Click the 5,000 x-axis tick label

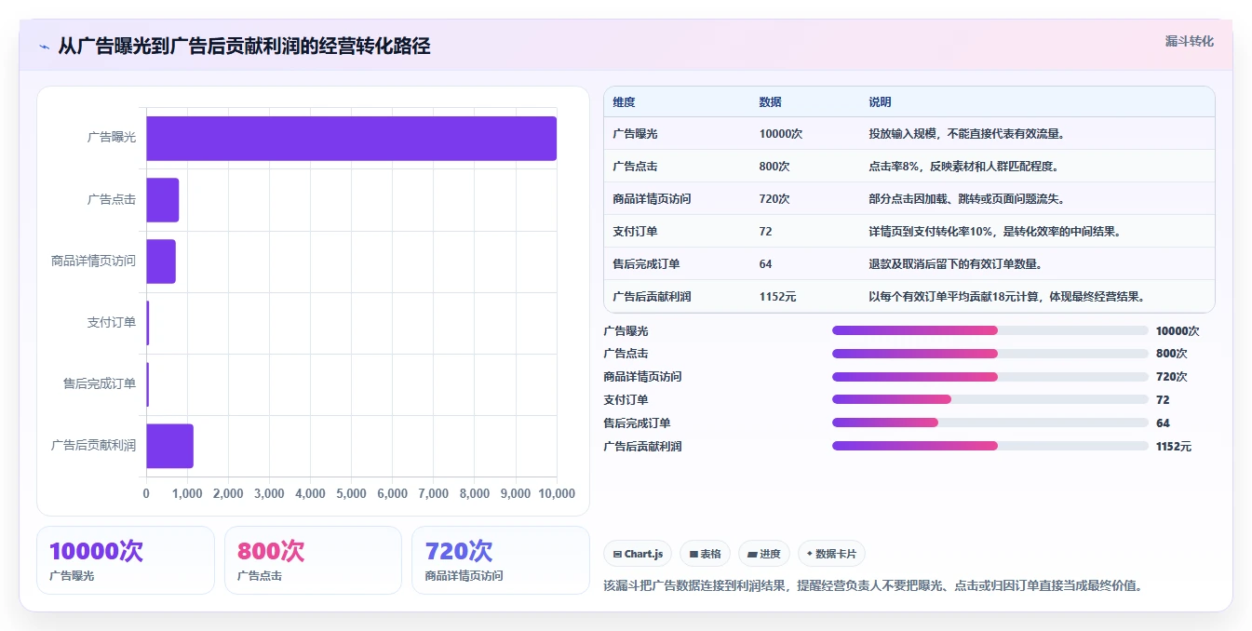[x=351, y=494]
